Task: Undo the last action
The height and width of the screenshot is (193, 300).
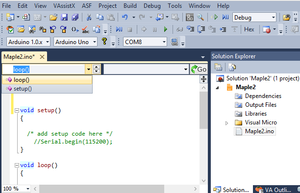Action: (125, 18)
